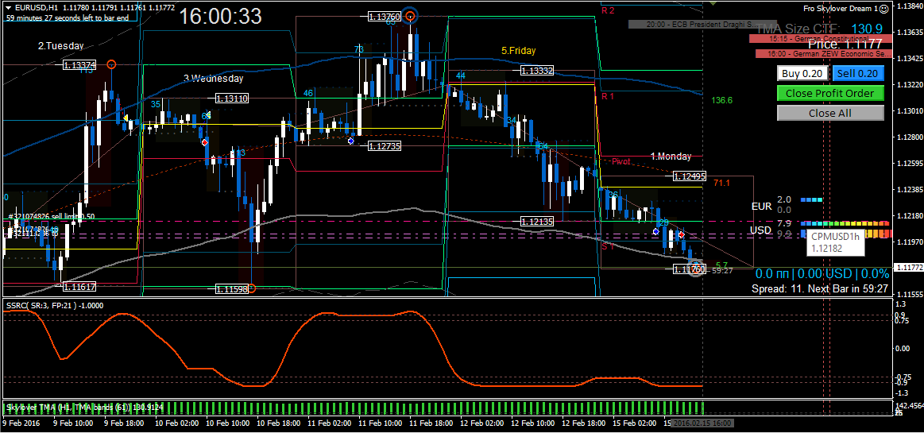This screenshot has height=433, width=924.
Task: Click the yellow arrow marker on Tuesday's candle
Action: coord(125,118)
